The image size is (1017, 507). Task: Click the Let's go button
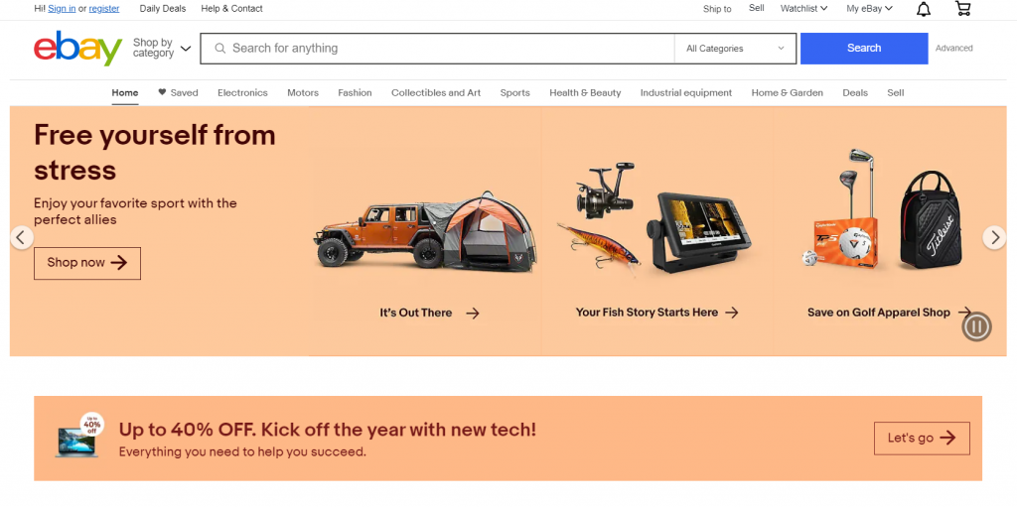tap(921, 438)
